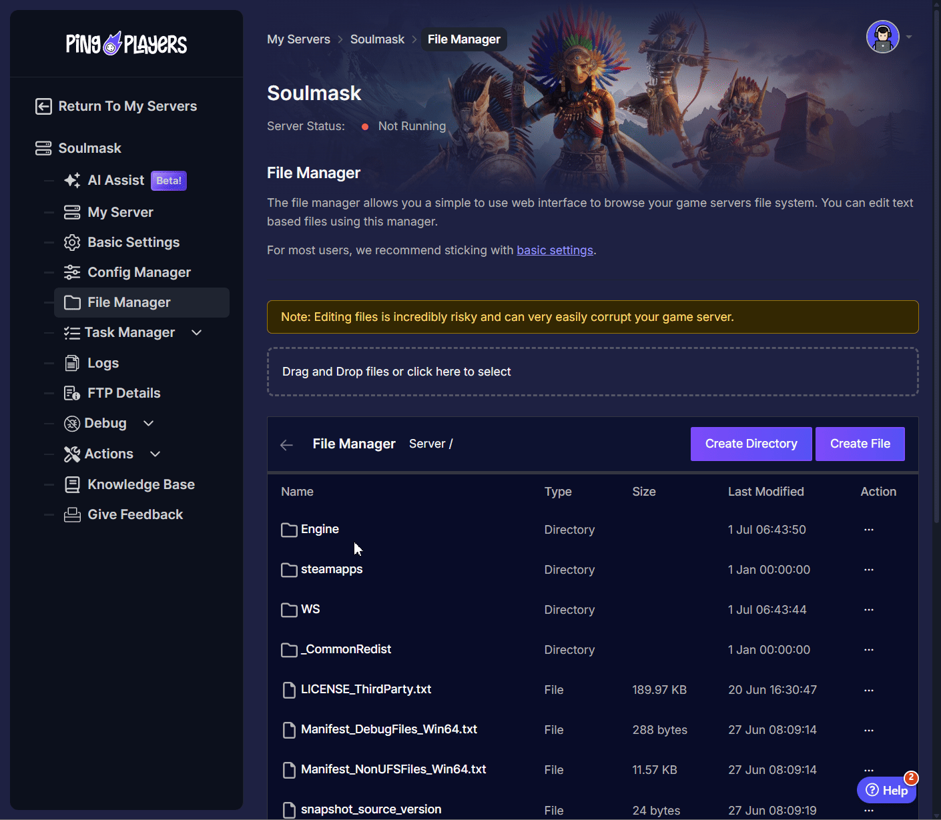This screenshot has width=941, height=820.
Task: Click the My Server icon
Action: pyautogui.click(x=72, y=212)
